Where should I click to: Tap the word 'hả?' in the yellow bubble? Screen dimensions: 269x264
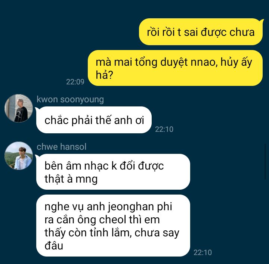(104, 75)
